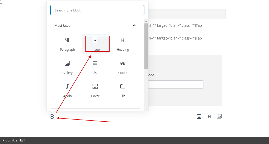269x144 pixels.
Task: Insert a Paragraph block
Action: [67, 44]
